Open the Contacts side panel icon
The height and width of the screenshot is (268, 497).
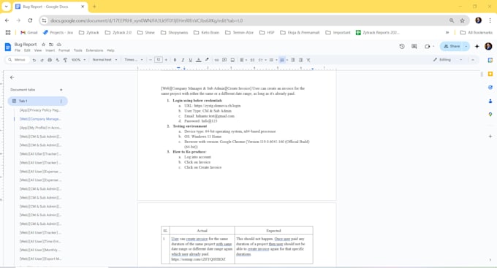(490, 101)
